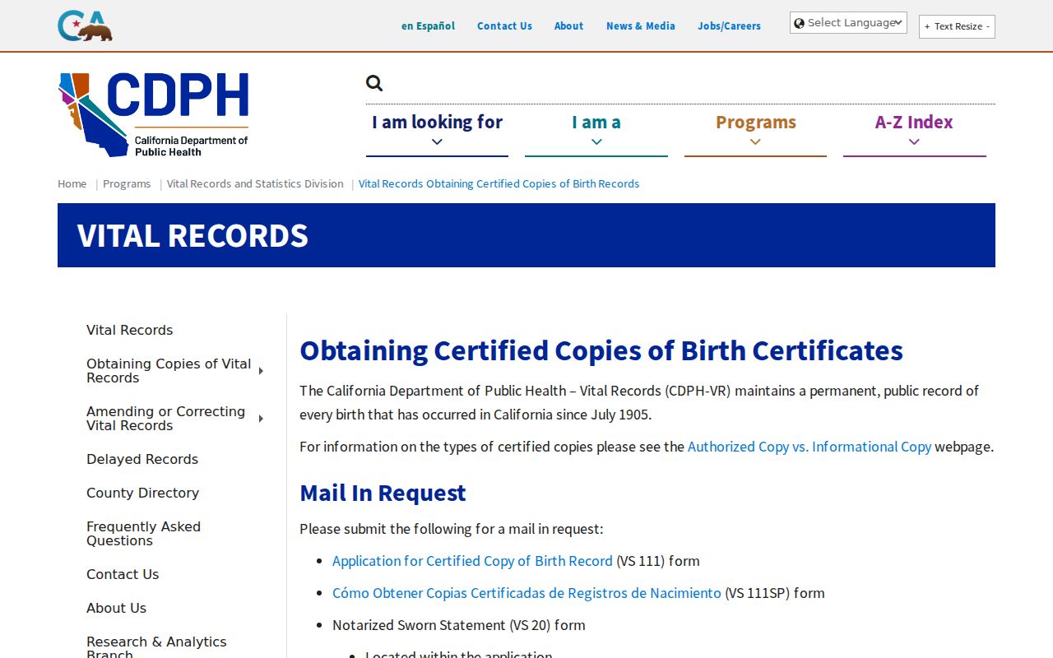Open the top Contact Us link
This screenshot has width=1053, height=658.
(504, 26)
